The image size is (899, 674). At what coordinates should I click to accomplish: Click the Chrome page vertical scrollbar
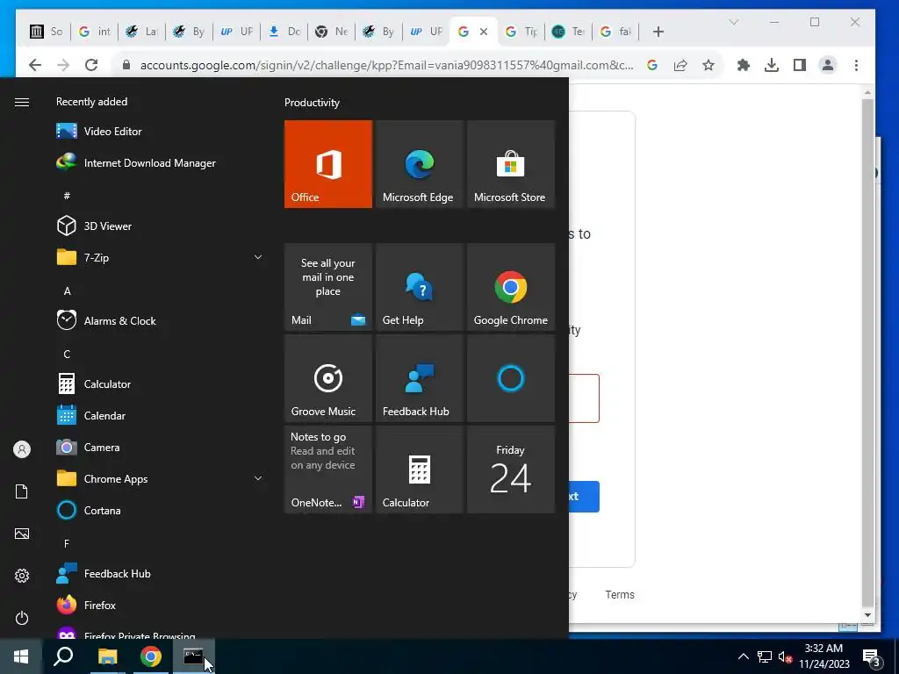(867, 353)
